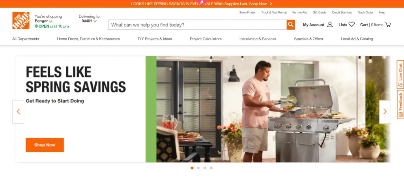The width and height of the screenshot is (404, 181).
Task: Expand the Bangor store selector chevron
Action: [x=51, y=21]
